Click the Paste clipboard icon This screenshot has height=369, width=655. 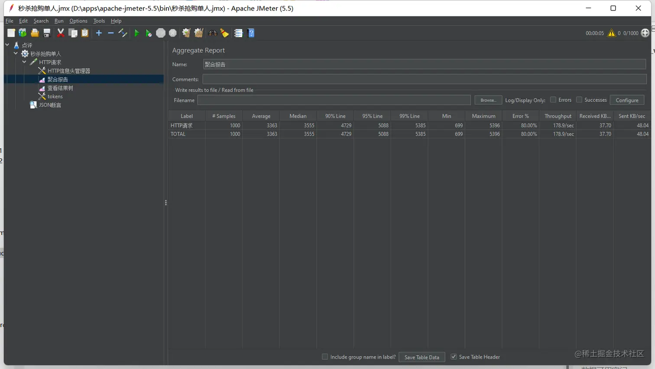pyautogui.click(x=85, y=33)
